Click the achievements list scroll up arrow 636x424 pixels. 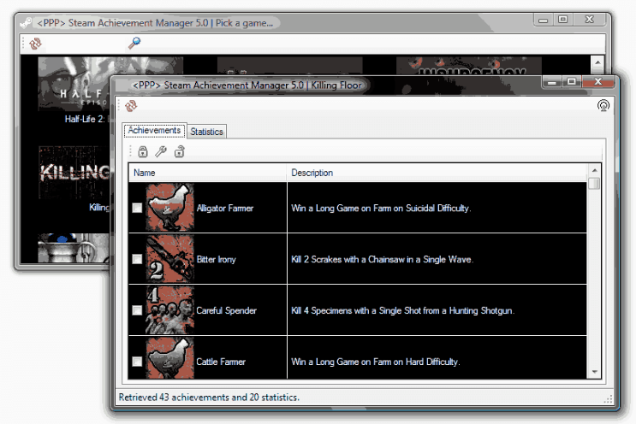[594, 170]
